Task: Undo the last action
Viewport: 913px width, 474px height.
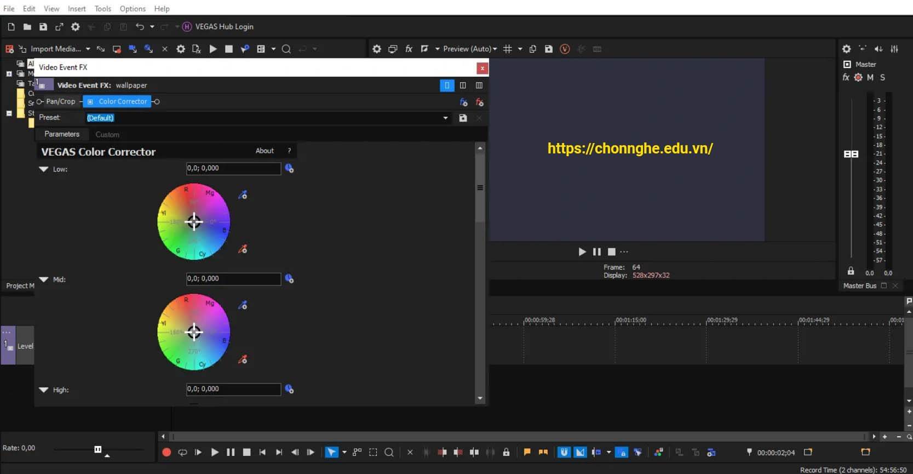Action: click(x=140, y=26)
